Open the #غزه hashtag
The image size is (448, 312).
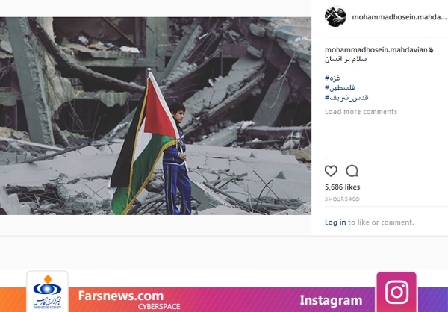332,78
